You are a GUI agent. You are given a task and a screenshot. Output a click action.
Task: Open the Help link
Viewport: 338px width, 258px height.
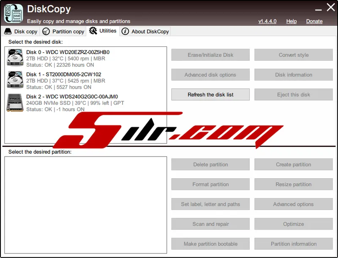click(292, 21)
